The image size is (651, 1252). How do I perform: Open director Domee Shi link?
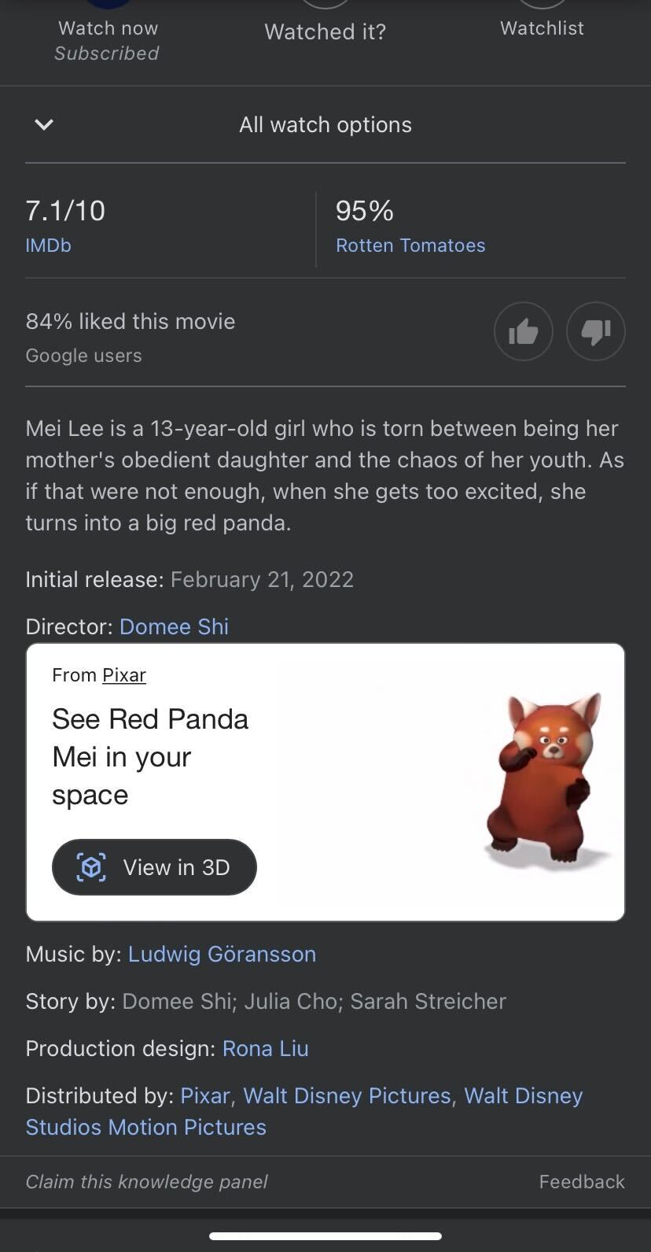pyautogui.click(x=174, y=626)
